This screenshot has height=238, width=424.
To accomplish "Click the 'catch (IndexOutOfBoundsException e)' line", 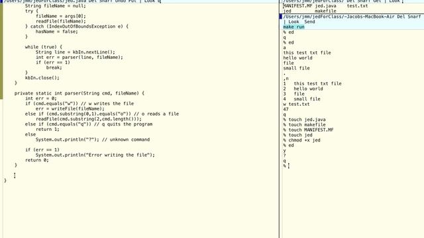I will 77,26.
